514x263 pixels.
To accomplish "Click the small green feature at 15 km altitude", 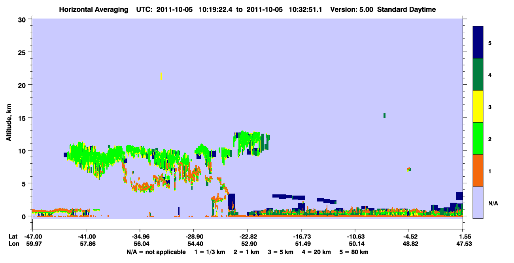I will coord(384,115).
